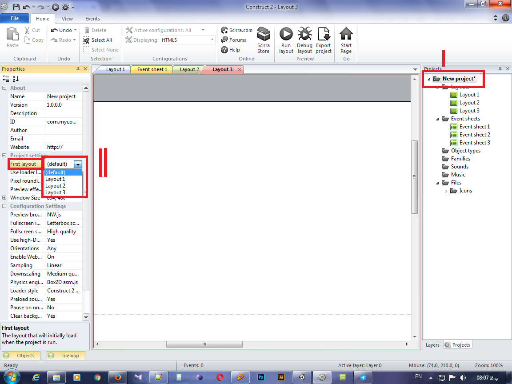Pin the Properties panel
Viewport: 512px width, 384px height.
coord(78,69)
